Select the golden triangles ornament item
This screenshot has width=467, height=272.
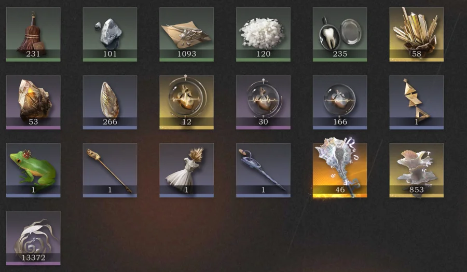coord(416,102)
